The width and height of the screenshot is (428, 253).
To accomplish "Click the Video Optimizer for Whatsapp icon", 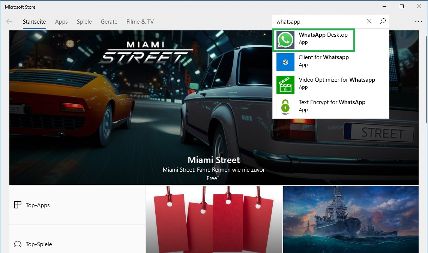I will click(285, 84).
